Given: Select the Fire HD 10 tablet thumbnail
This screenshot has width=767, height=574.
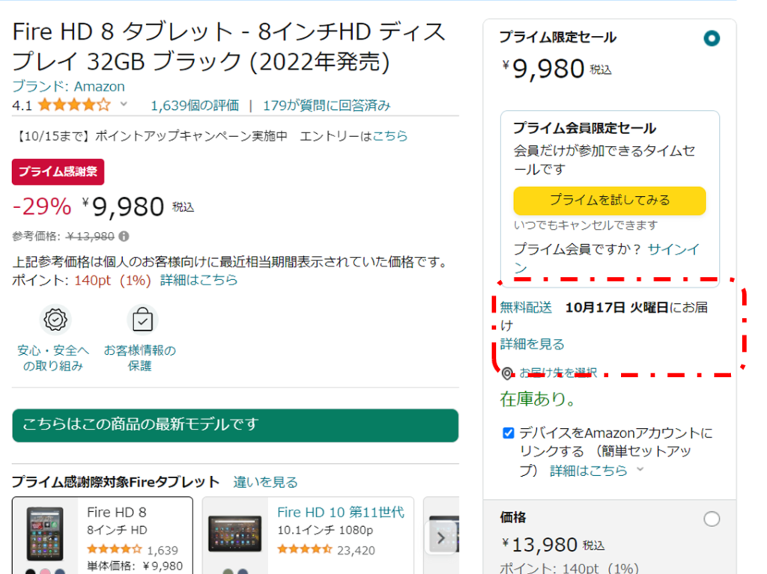Looking at the screenshot, I should coord(234,534).
